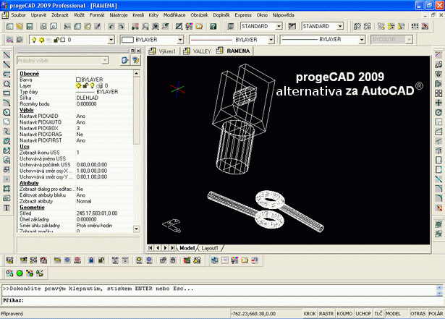Choose the Circle drawing tool
445x319 pixels.
point(7,111)
